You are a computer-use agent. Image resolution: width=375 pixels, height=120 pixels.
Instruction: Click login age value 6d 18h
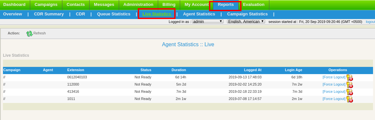(297, 77)
